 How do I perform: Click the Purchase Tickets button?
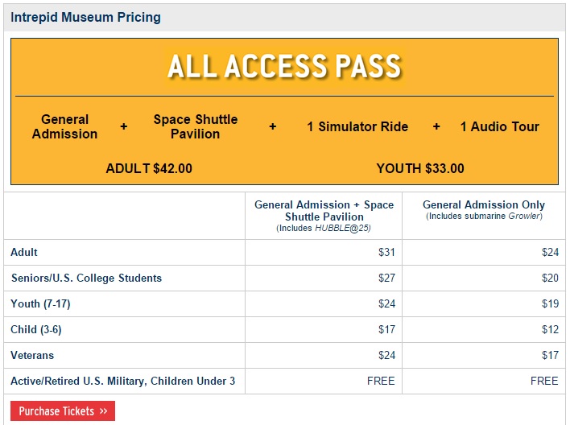(x=63, y=411)
